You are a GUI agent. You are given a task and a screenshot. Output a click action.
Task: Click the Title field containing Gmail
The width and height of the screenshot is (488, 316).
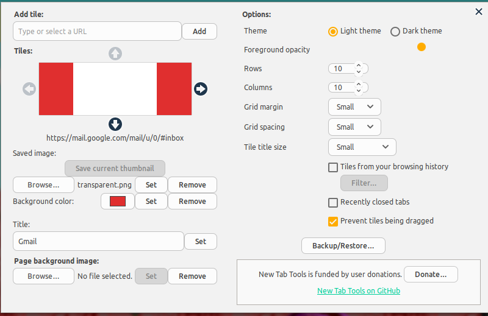(x=98, y=241)
